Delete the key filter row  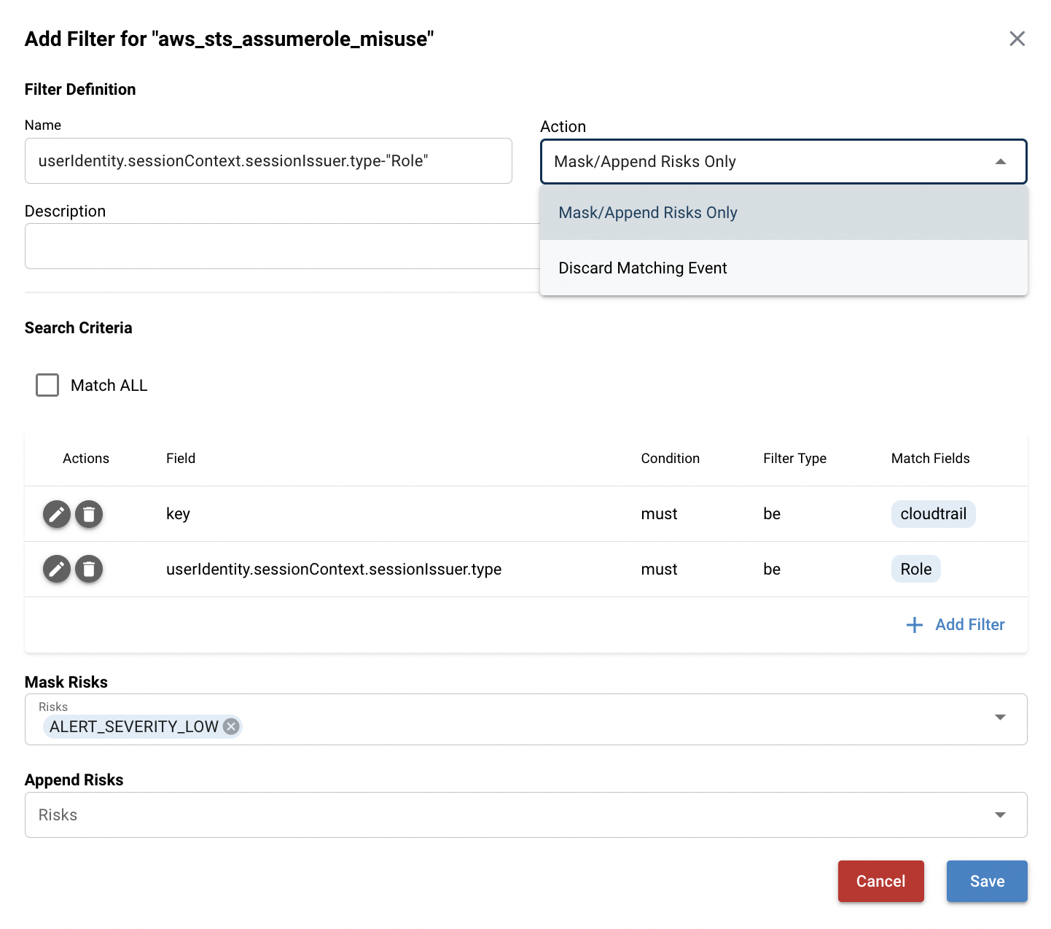(89, 514)
